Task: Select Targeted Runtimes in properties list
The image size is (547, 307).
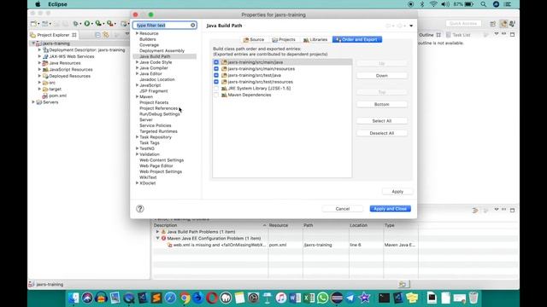Action: [x=158, y=131]
